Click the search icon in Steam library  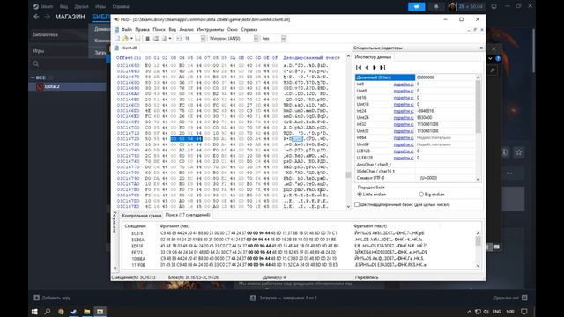coord(35,63)
